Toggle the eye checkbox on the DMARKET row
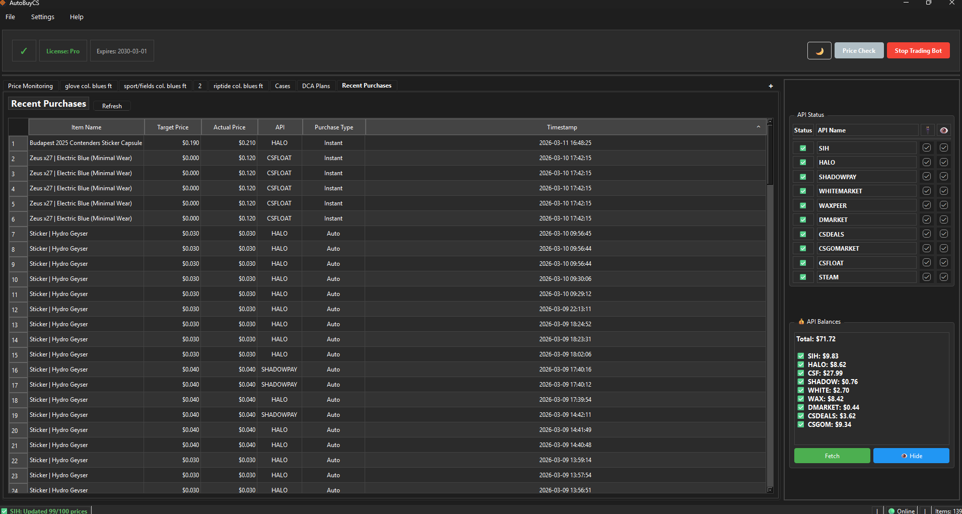 944,219
